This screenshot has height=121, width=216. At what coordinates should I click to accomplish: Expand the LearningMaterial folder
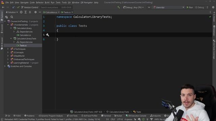point(8,63)
